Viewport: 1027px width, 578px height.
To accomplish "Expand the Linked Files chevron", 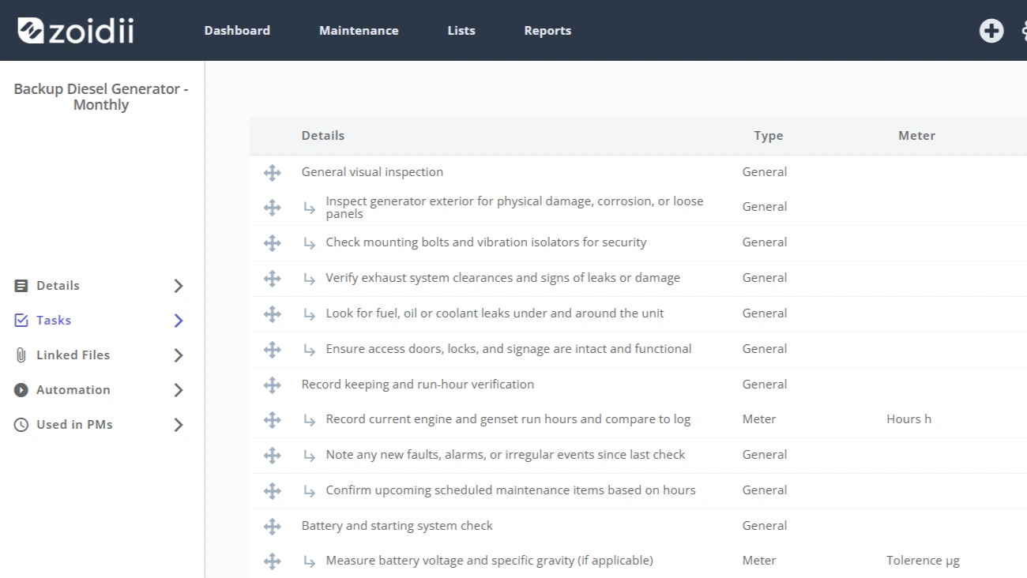I will pyautogui.click(x=179, y=355).
